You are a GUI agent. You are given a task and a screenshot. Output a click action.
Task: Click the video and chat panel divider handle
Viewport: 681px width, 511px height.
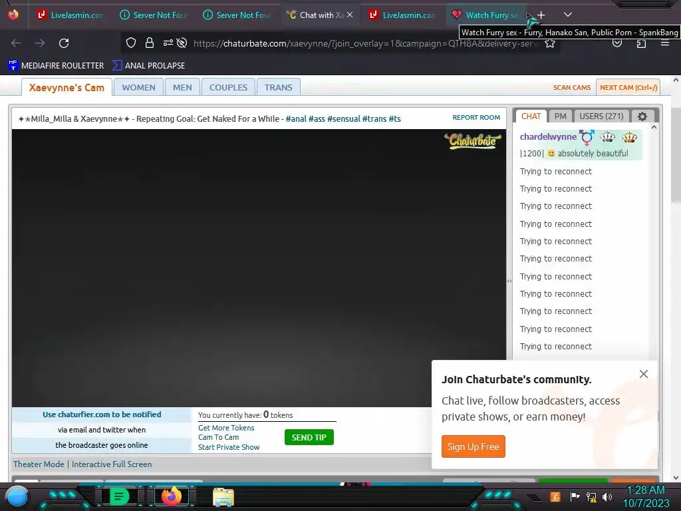[509, 281]
